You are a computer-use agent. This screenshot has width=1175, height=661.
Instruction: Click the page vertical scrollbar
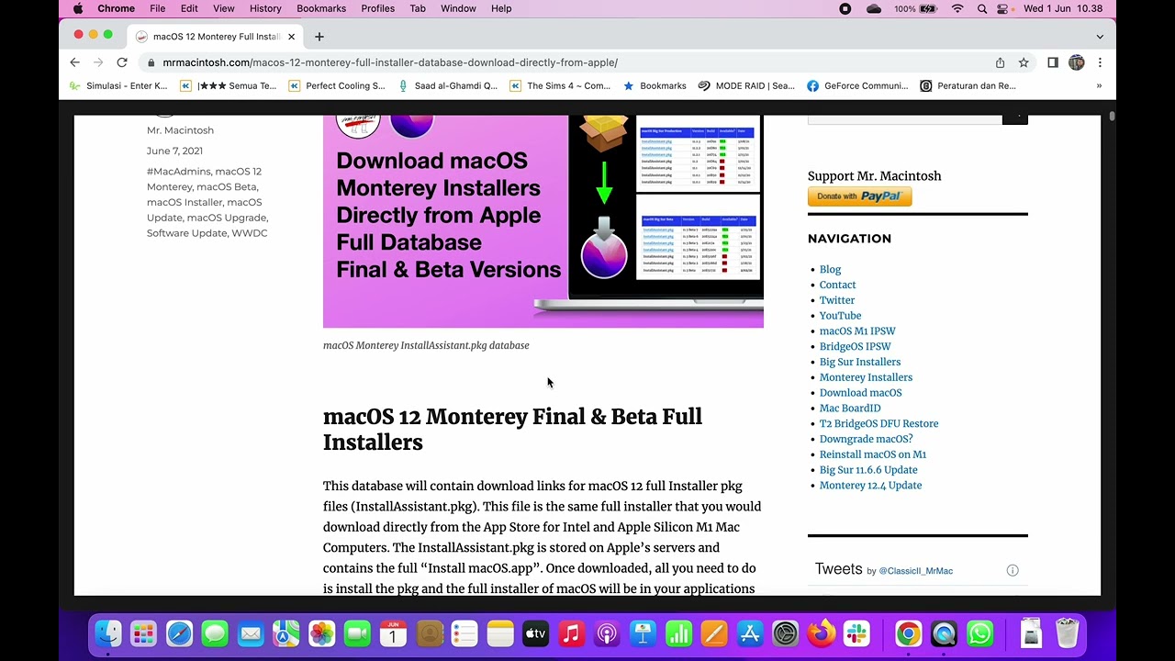[1112, 117]
